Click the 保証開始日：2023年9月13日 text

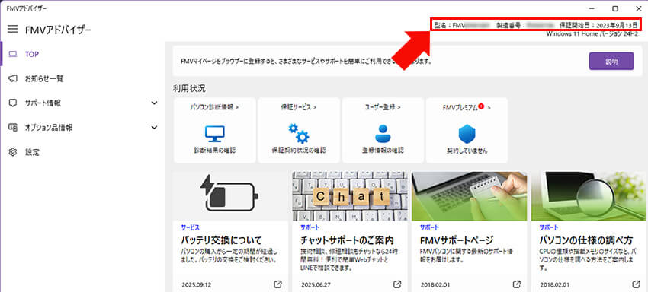[598, 25]
